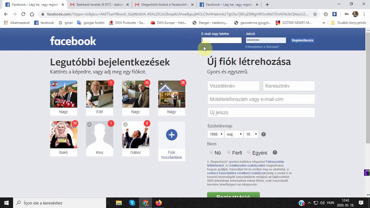The height and width of the screenshot is (208, 370).
Task: Expand hidden bookmarks chevron
Action: coord(324,23)
